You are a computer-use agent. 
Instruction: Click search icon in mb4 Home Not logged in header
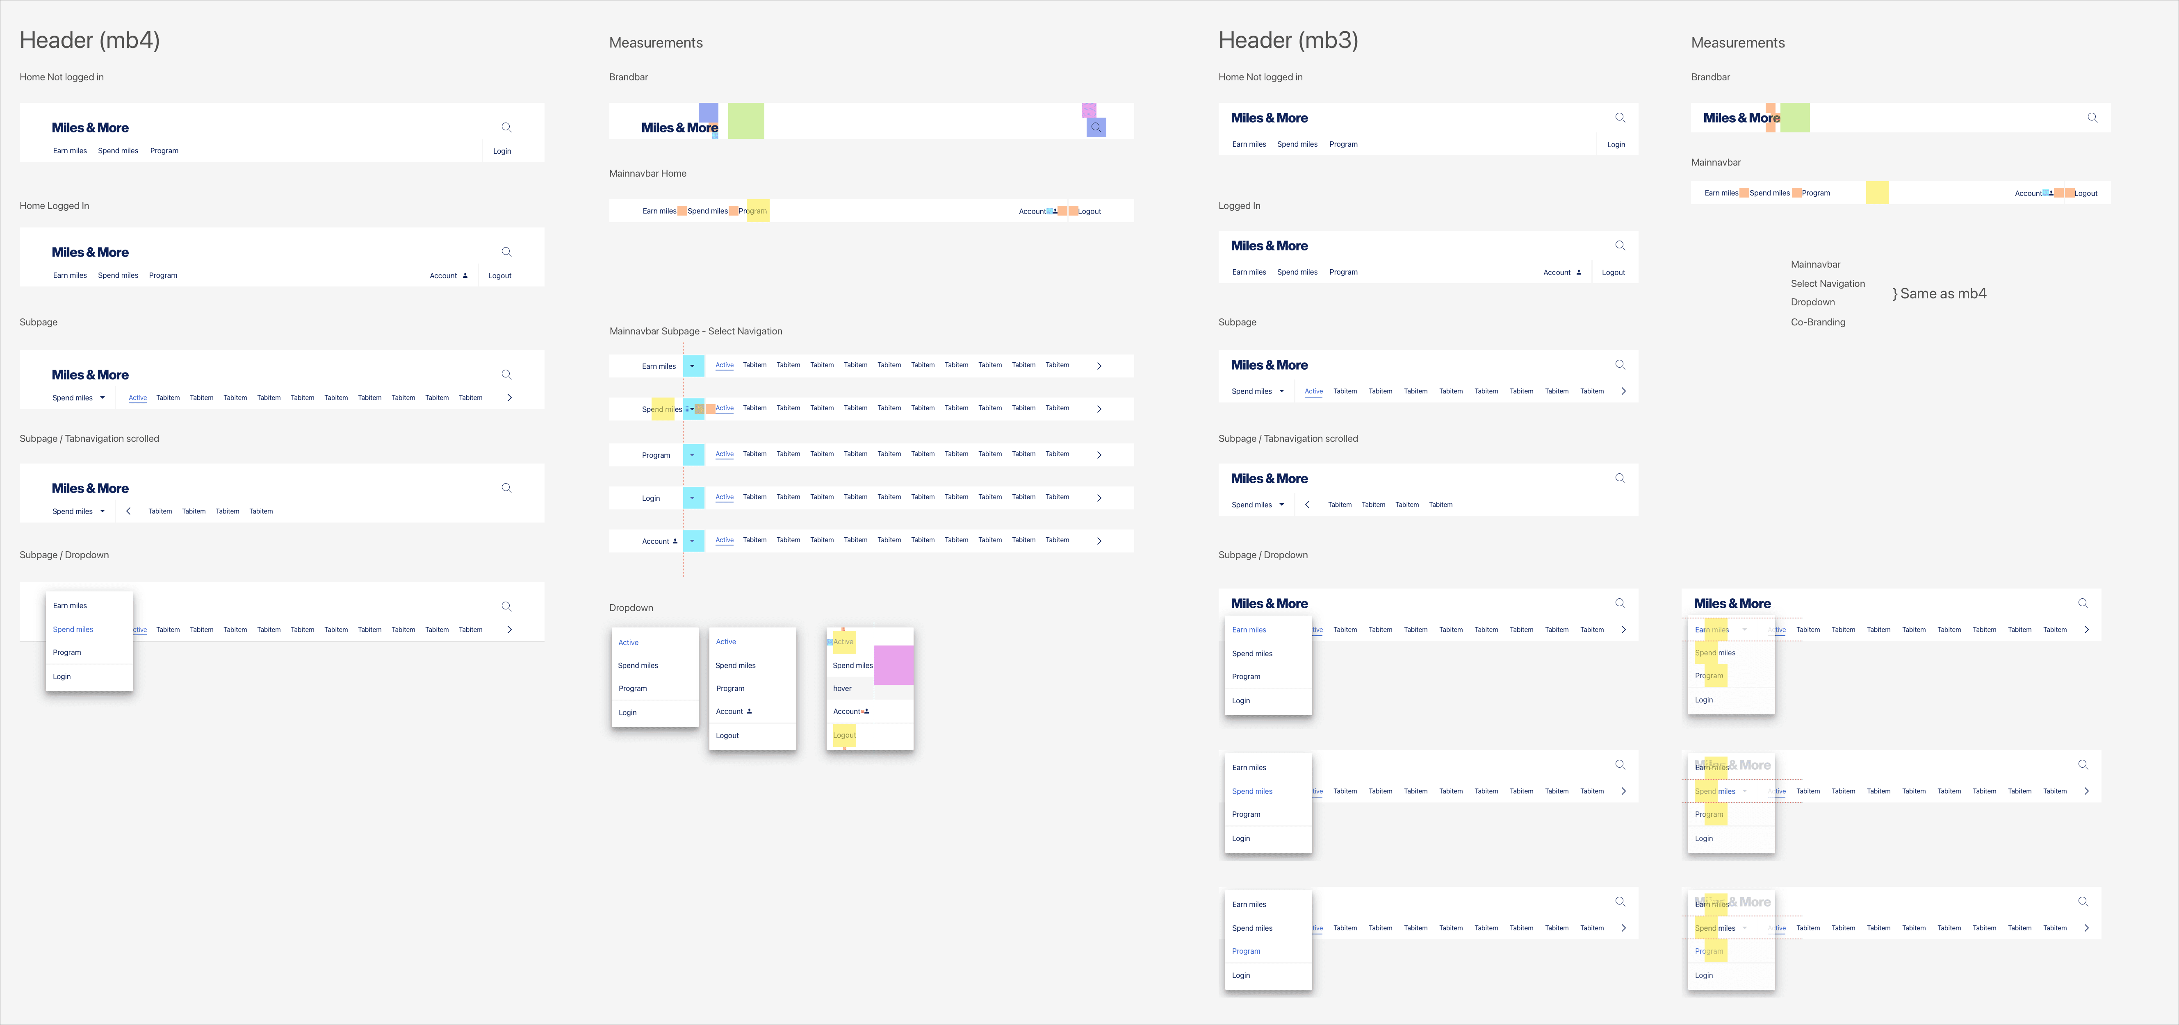506,128
